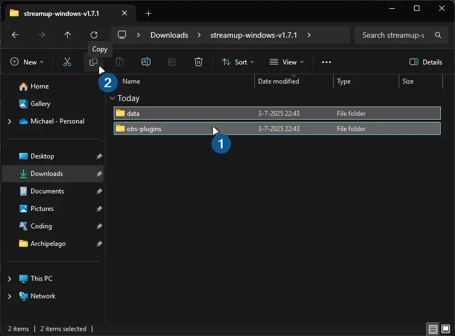Switch to details list view layout
Screen dimensions: 455x336
tap(433, 329)
